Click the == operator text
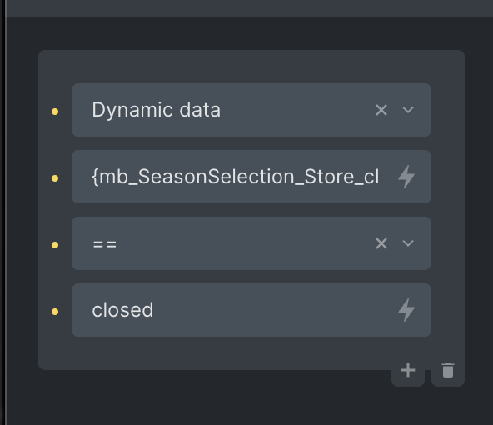Image resolution: width=493 pixels, height=425 pixels. 105,244
